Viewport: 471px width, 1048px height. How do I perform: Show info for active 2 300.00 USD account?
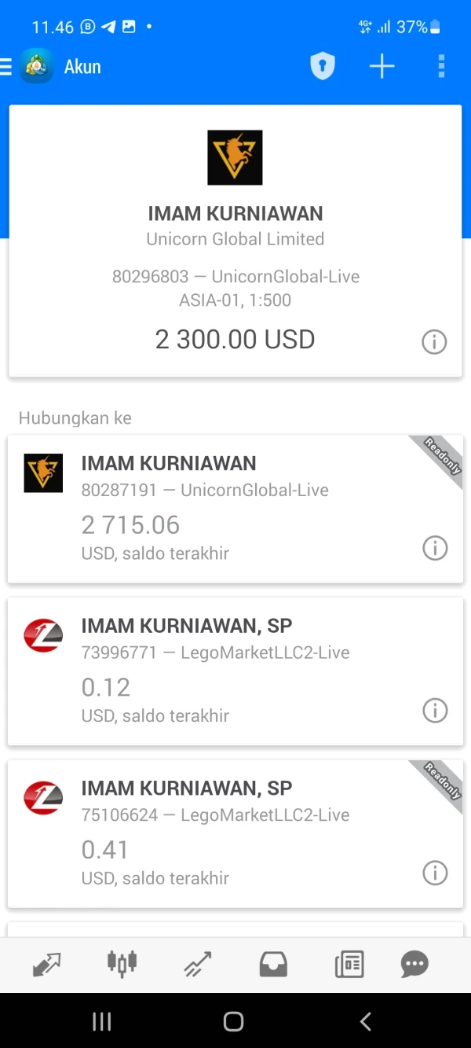(434, 342)
